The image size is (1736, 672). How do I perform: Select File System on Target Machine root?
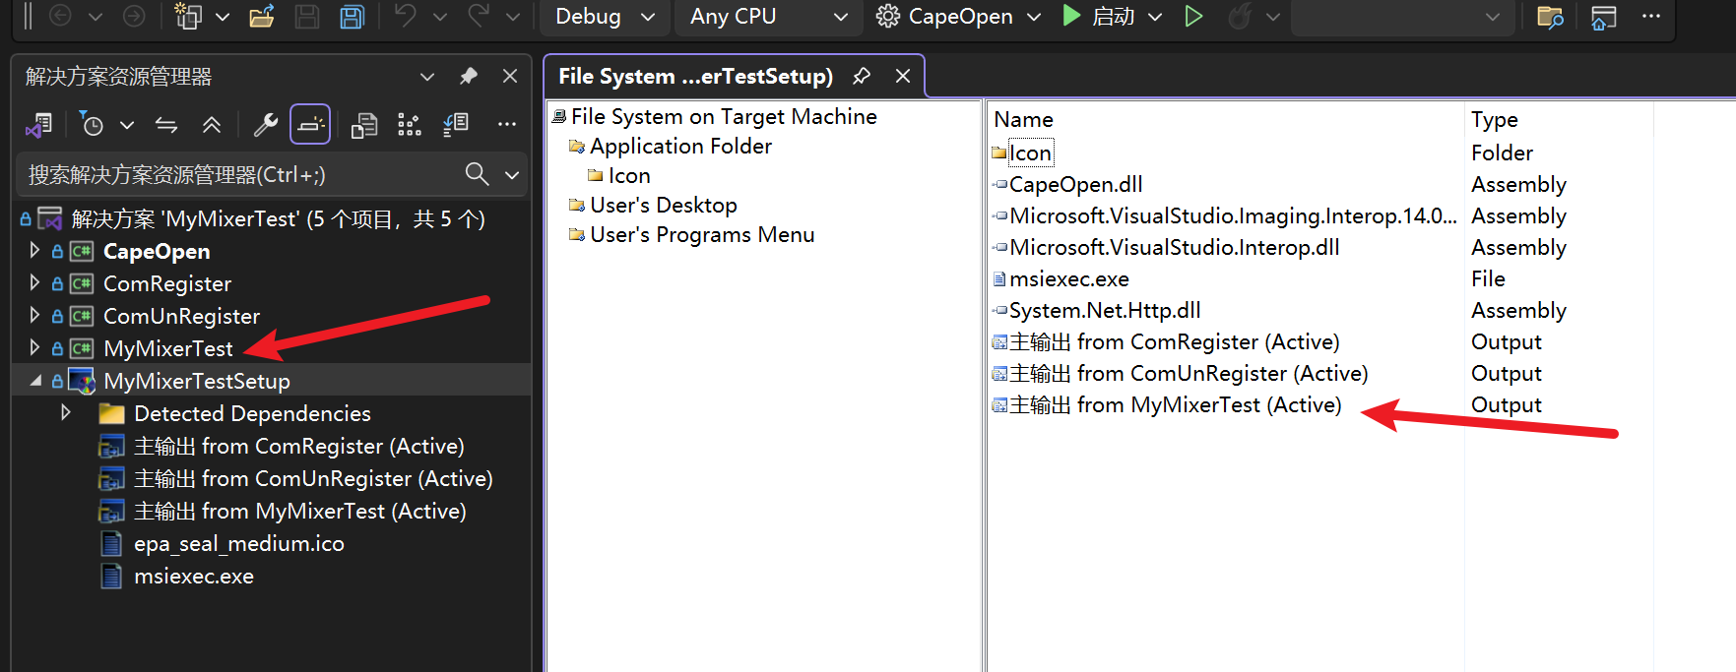pyautogui.click(x=724, y=116)
